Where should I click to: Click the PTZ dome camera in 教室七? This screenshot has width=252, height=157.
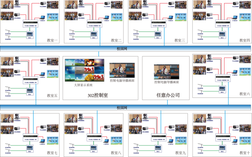(x=17, y=116)
